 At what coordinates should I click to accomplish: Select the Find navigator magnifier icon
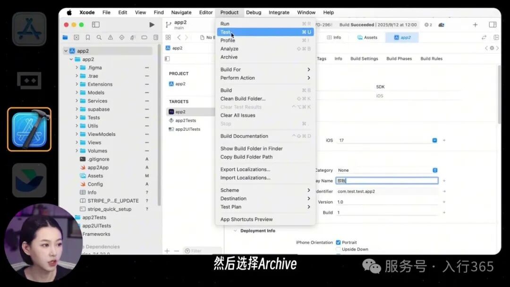point(99,37)
